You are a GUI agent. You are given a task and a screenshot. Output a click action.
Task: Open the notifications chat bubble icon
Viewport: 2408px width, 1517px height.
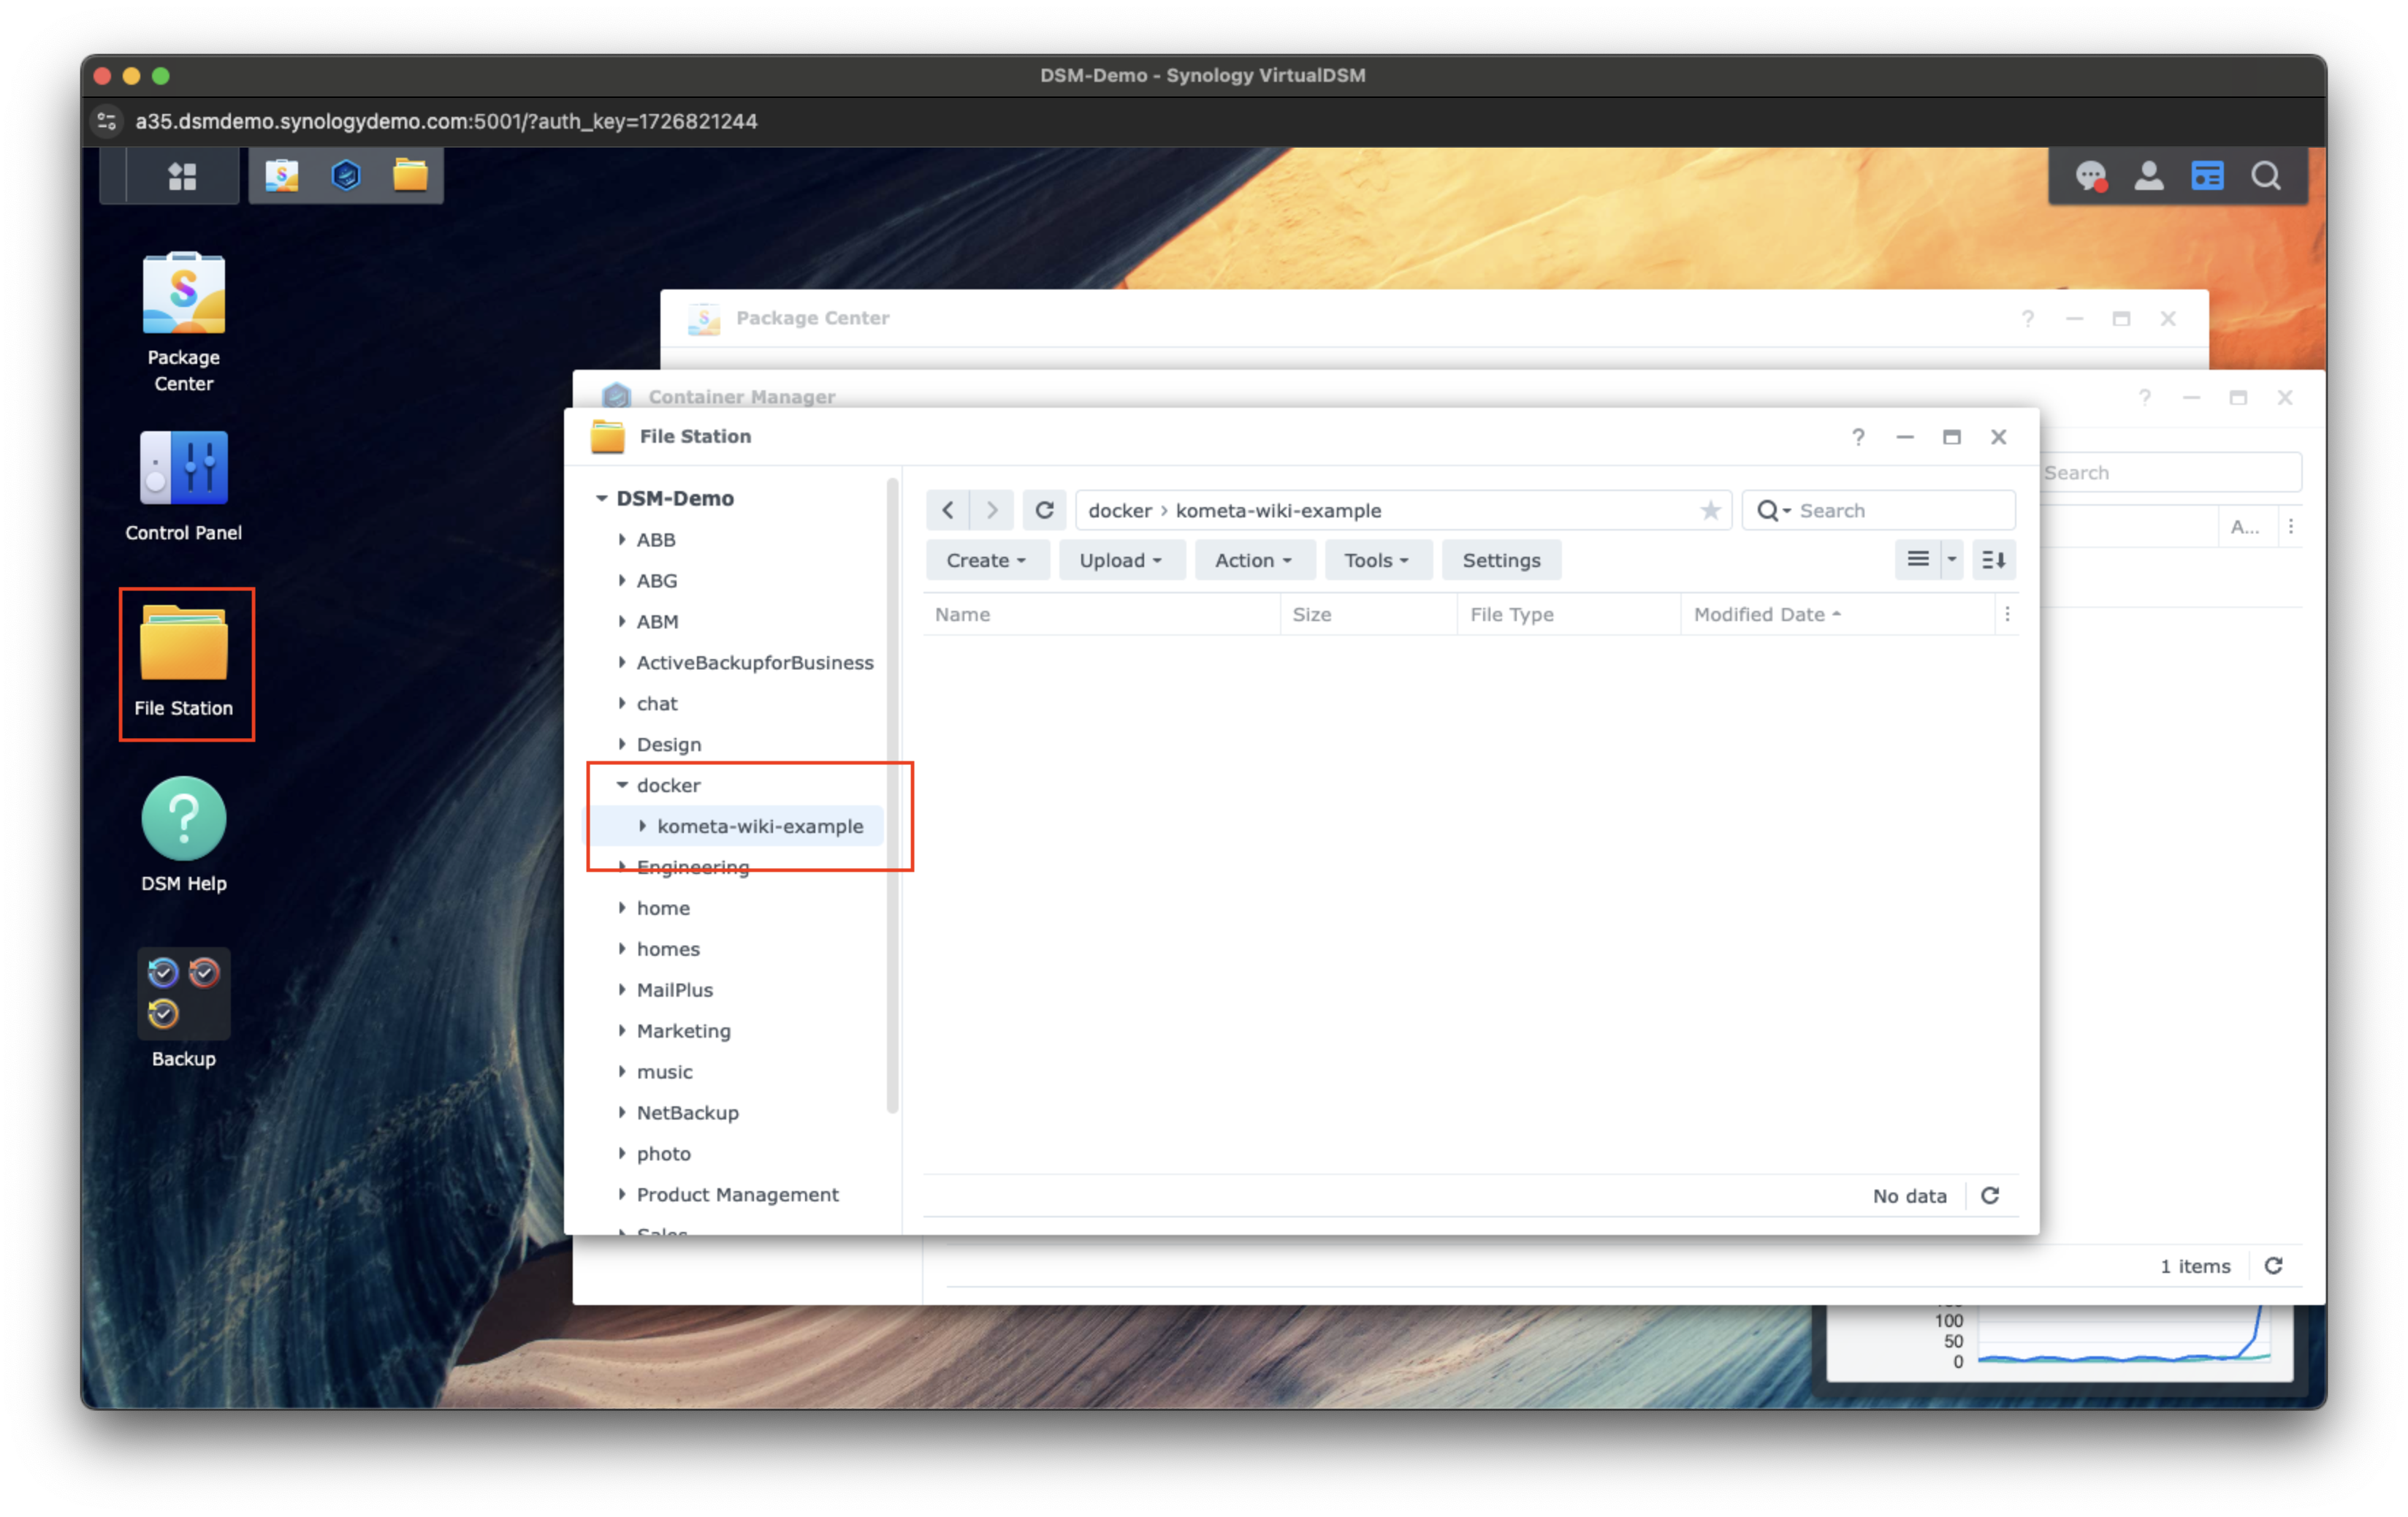[x=2091, y=176]
